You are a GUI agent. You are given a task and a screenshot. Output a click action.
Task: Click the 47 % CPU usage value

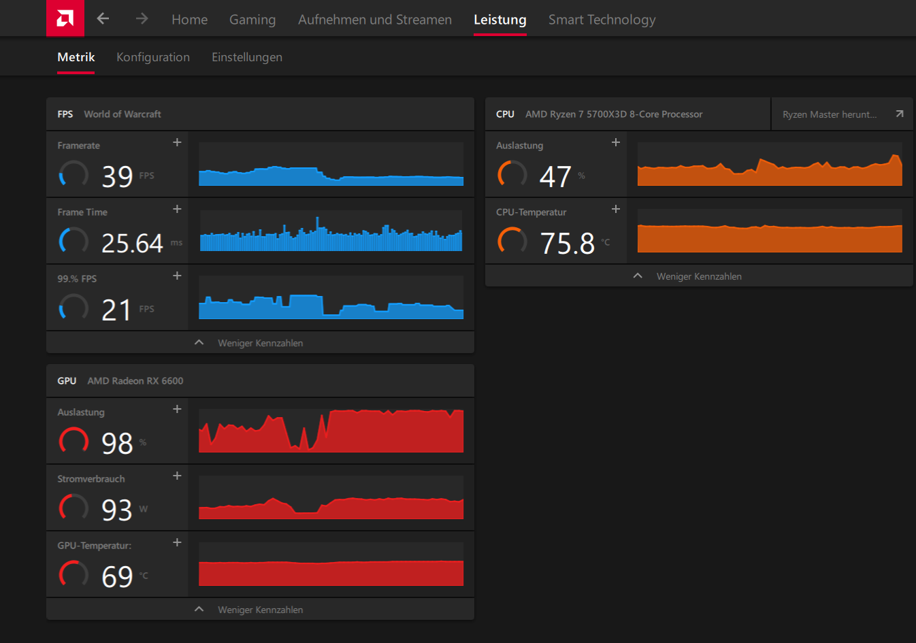coord(555,177)
